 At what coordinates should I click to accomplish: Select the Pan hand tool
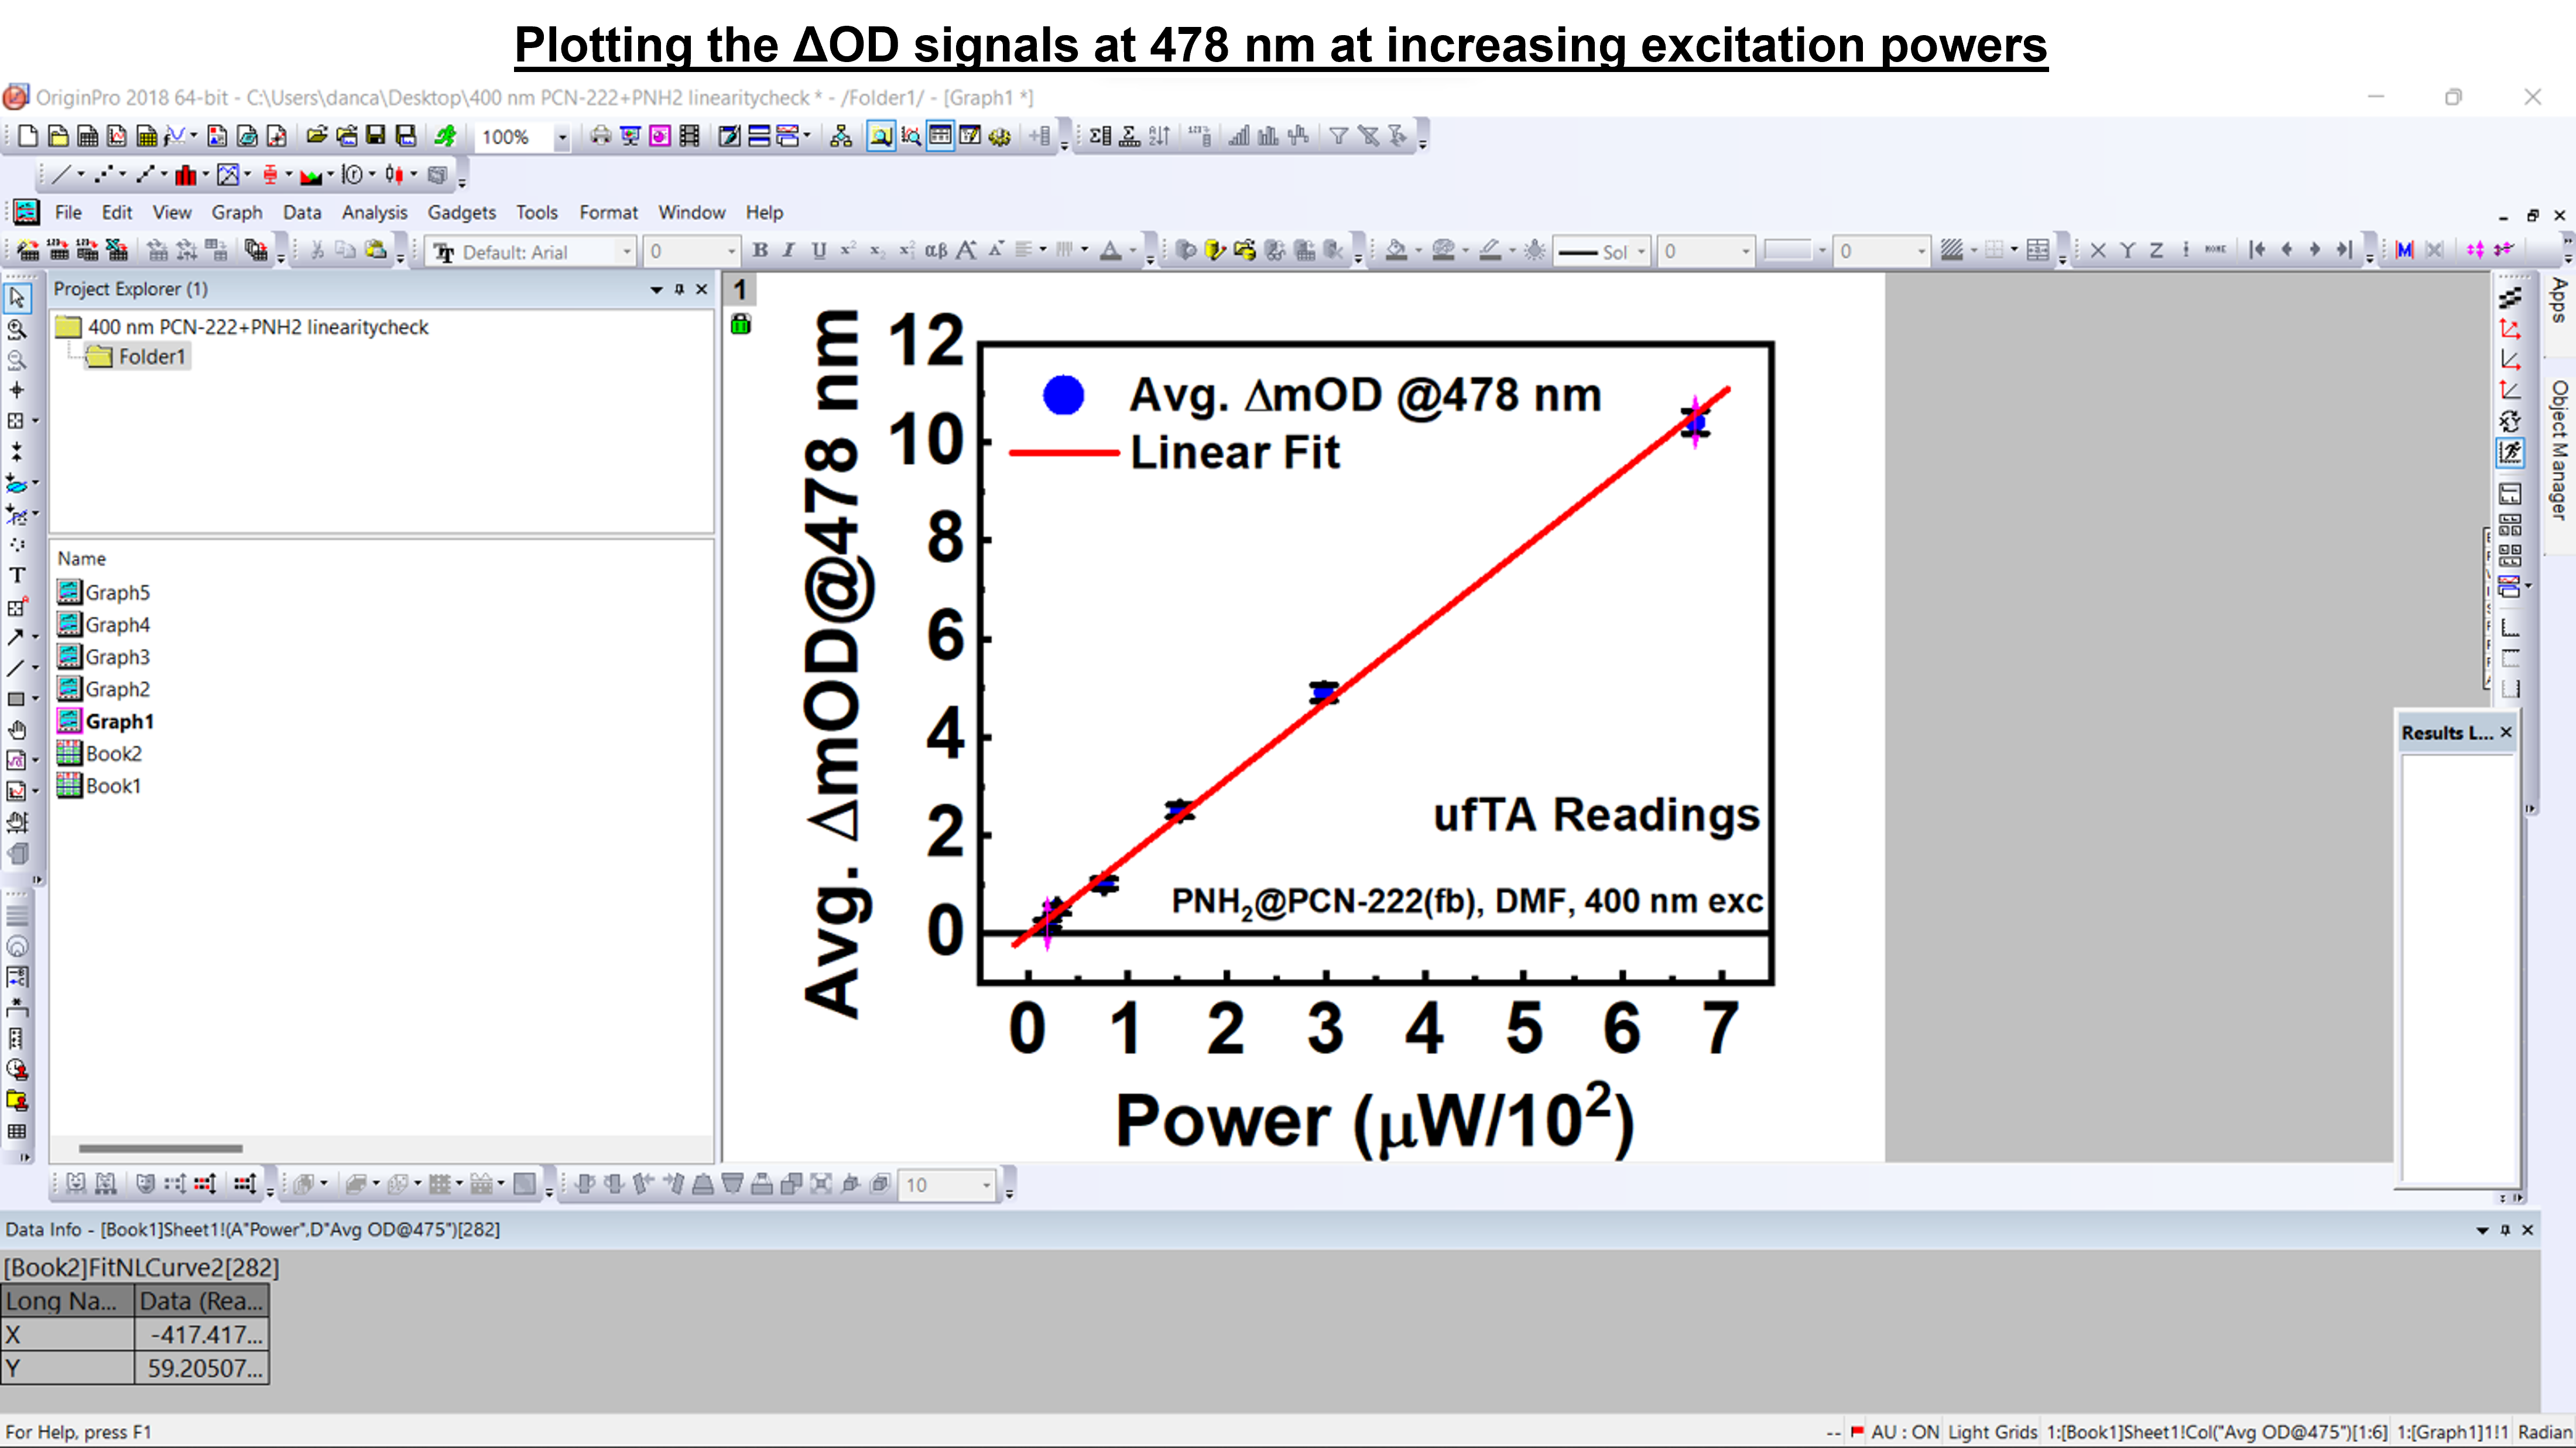pos(17,730)
